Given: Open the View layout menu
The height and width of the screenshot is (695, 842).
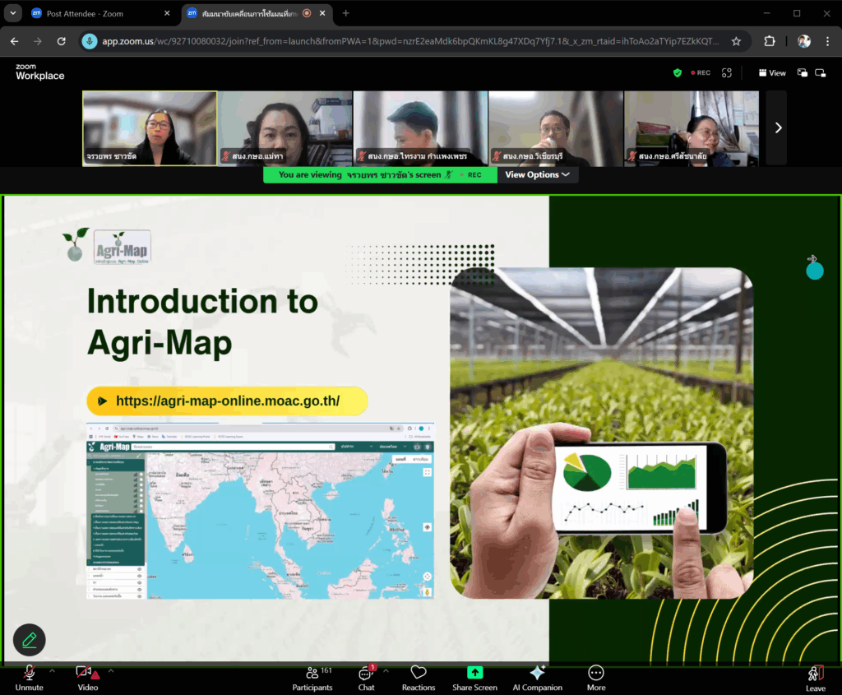Looking at the screenshot, I should (x=772, y=73).
